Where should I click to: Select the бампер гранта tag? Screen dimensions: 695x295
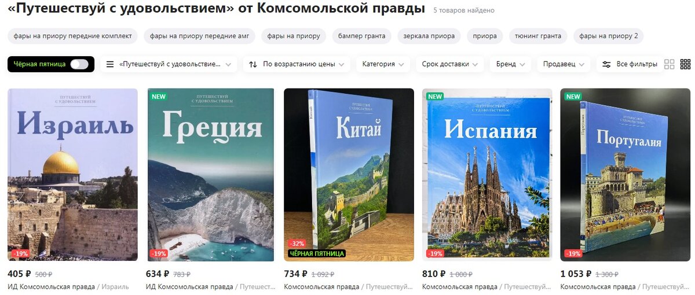pyautogui.click(x=362, y=36)
